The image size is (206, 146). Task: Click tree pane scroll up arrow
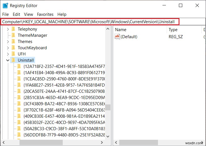(108, 29)
